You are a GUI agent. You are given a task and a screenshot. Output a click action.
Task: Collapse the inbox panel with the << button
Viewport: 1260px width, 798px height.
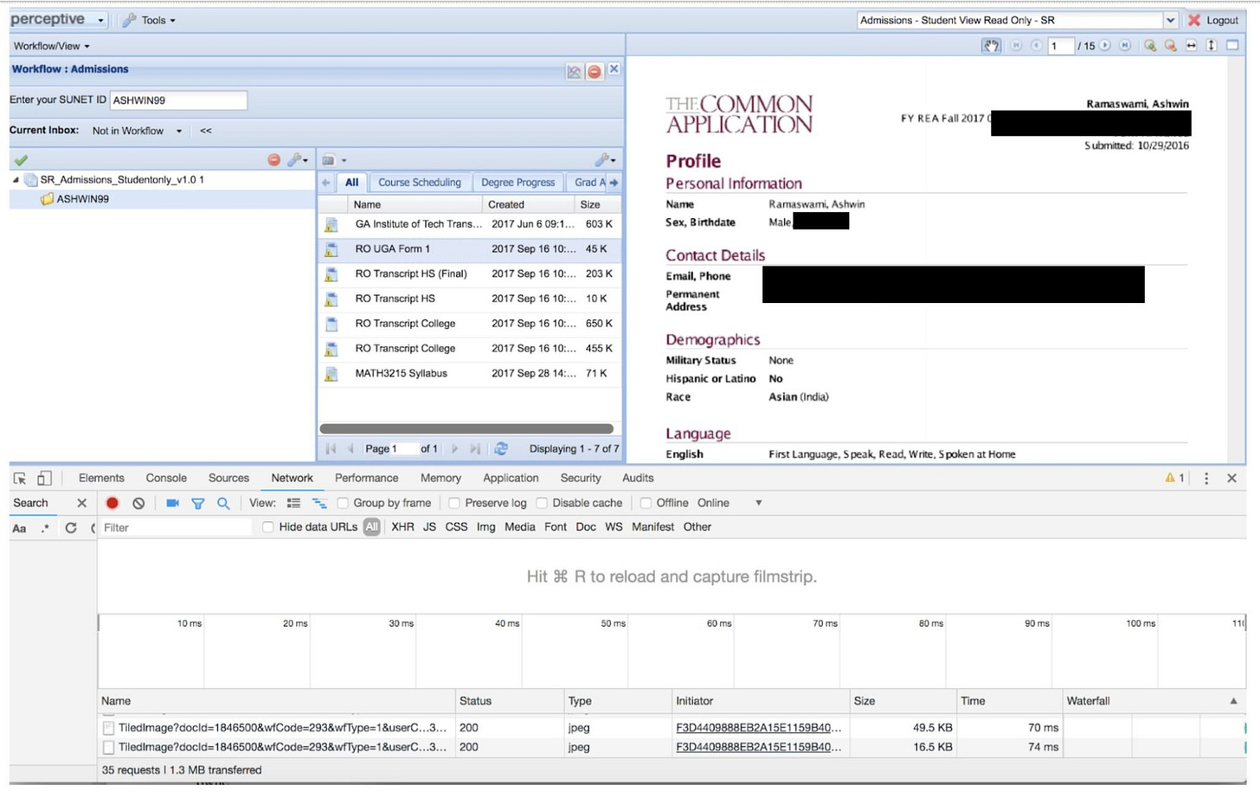coord(206,131)
